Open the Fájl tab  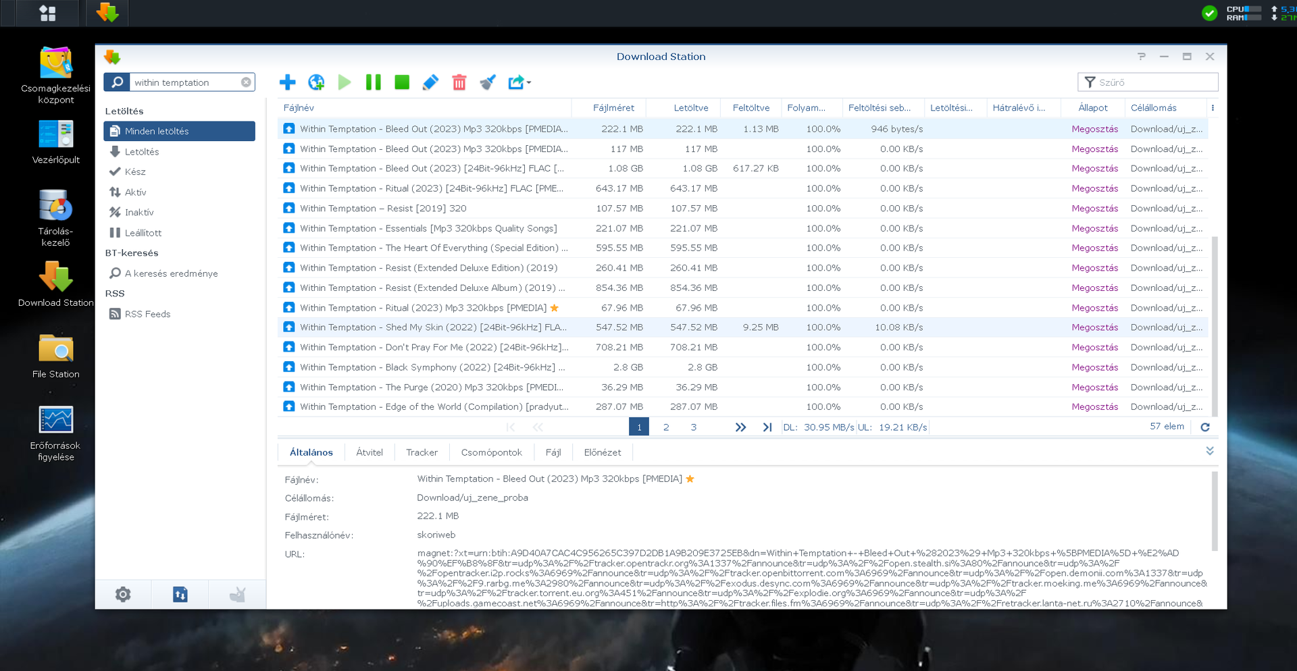tap(553, 452)
